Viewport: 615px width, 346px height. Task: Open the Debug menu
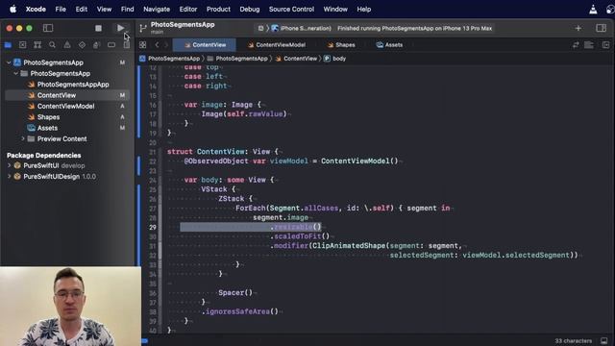click(250, 9)
